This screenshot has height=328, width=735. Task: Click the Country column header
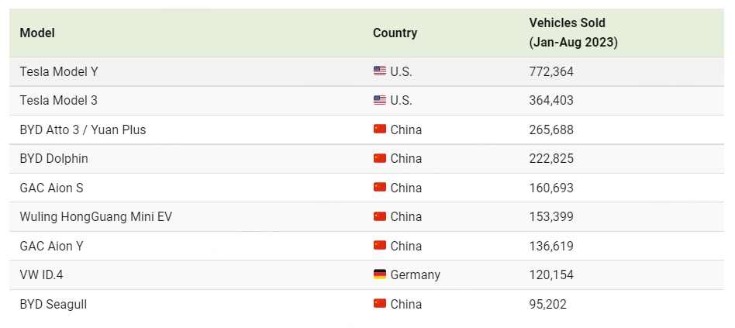click(395, 33)
